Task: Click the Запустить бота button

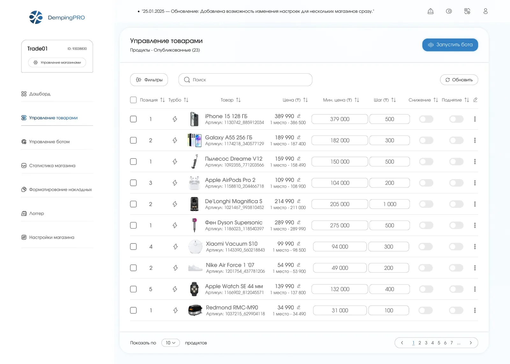Action: point(450,45)
